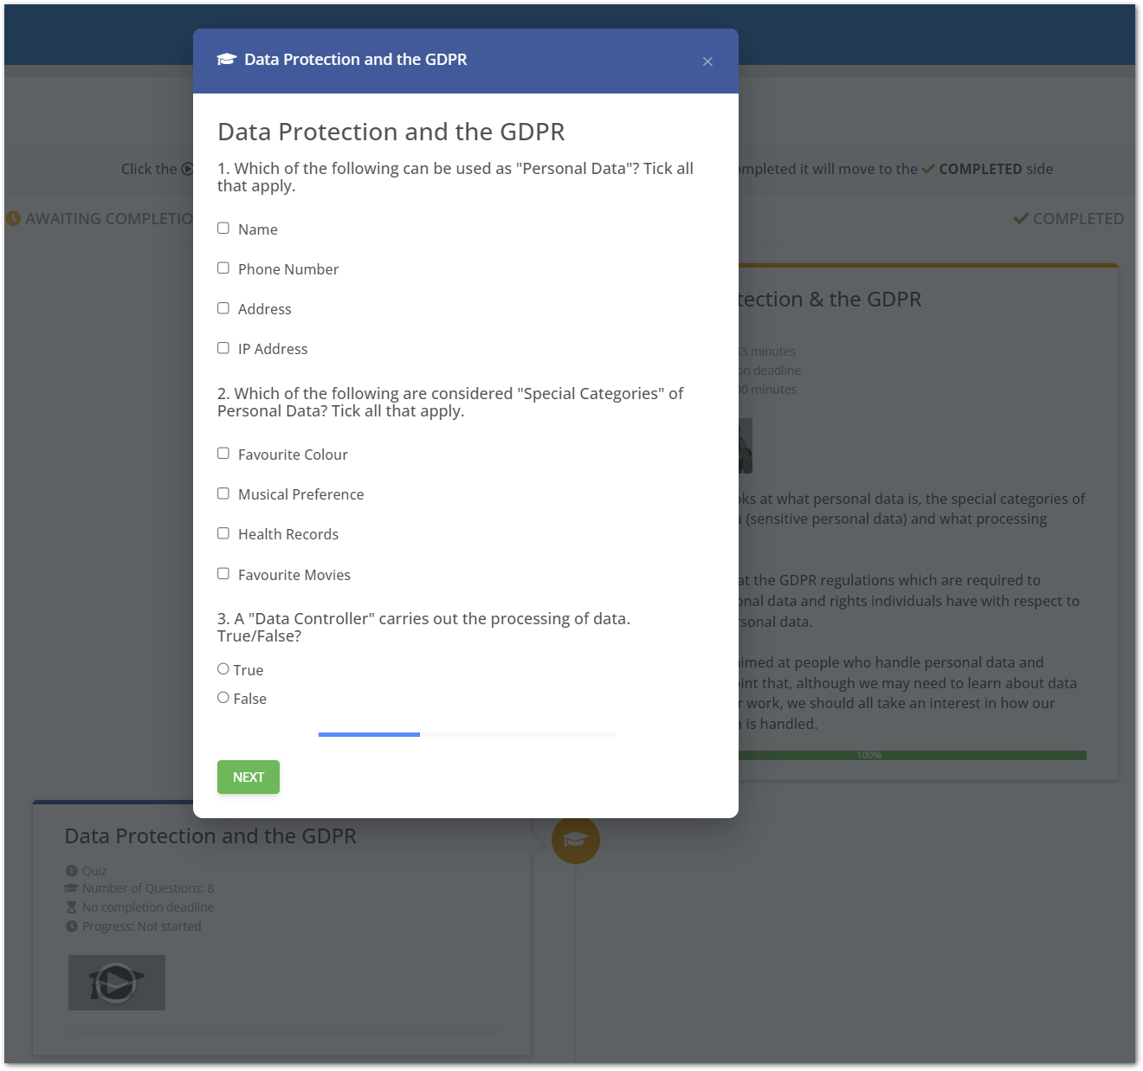Viewport: 1143px width, 1071px height.
Task: Click the graduation cap icon in dialog header
Action: (x=226, y=59)
